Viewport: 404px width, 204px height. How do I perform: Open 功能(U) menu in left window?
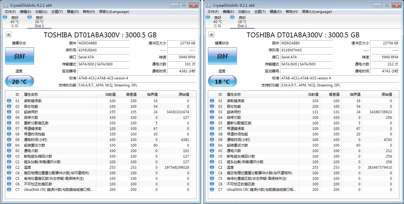[x=41, y=12]
